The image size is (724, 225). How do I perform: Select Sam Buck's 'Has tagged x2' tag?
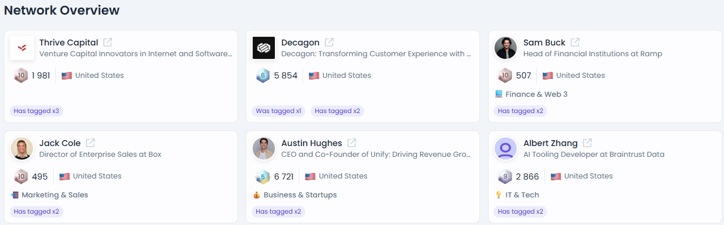point(521,111)
